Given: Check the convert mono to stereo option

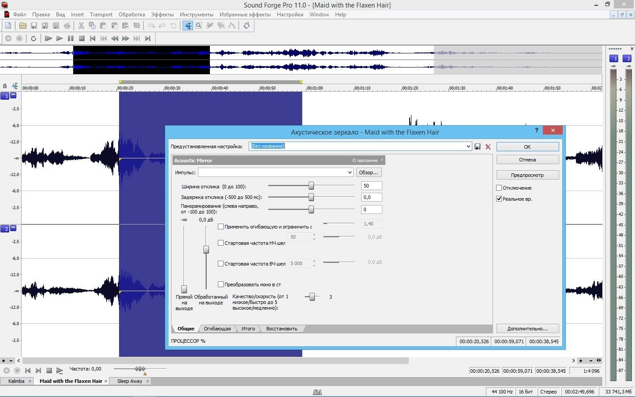Looking at the screenshot, I should pyautogui.click(x=221, y=284).
